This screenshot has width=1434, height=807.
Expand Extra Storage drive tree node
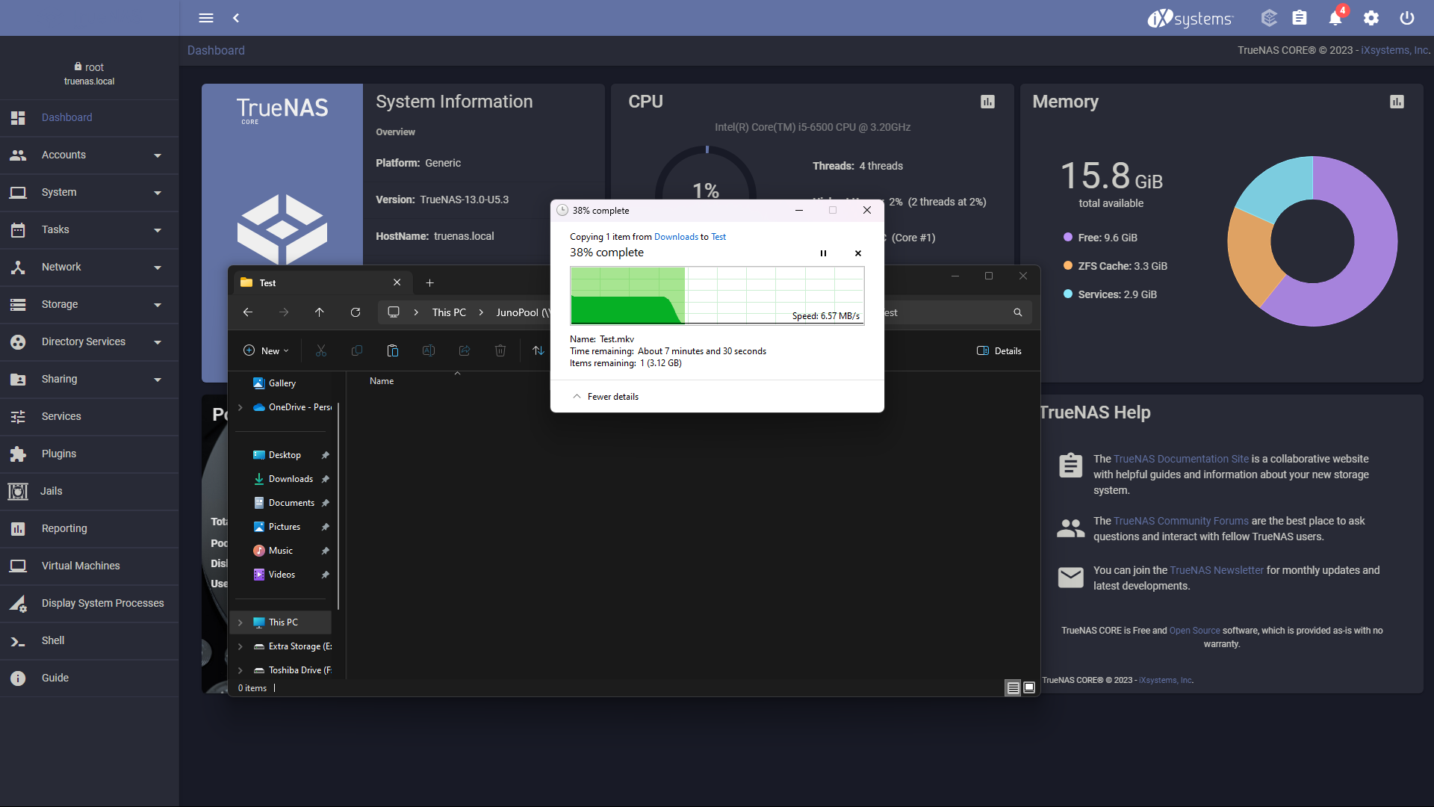240,646
